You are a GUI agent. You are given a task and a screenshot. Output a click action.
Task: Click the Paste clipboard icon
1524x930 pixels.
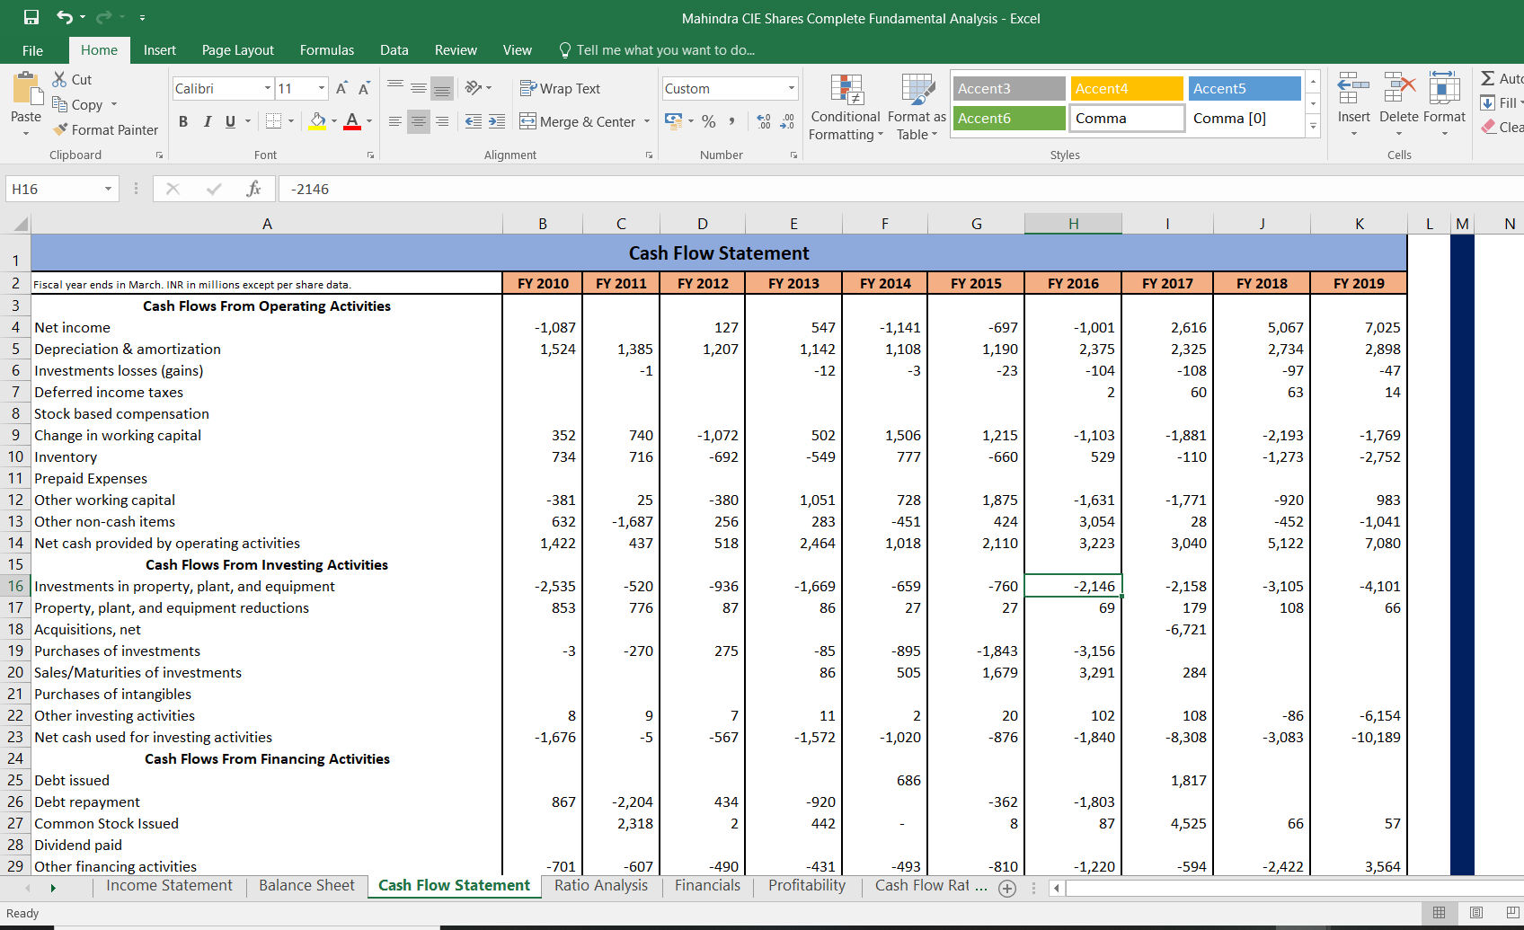26,90
